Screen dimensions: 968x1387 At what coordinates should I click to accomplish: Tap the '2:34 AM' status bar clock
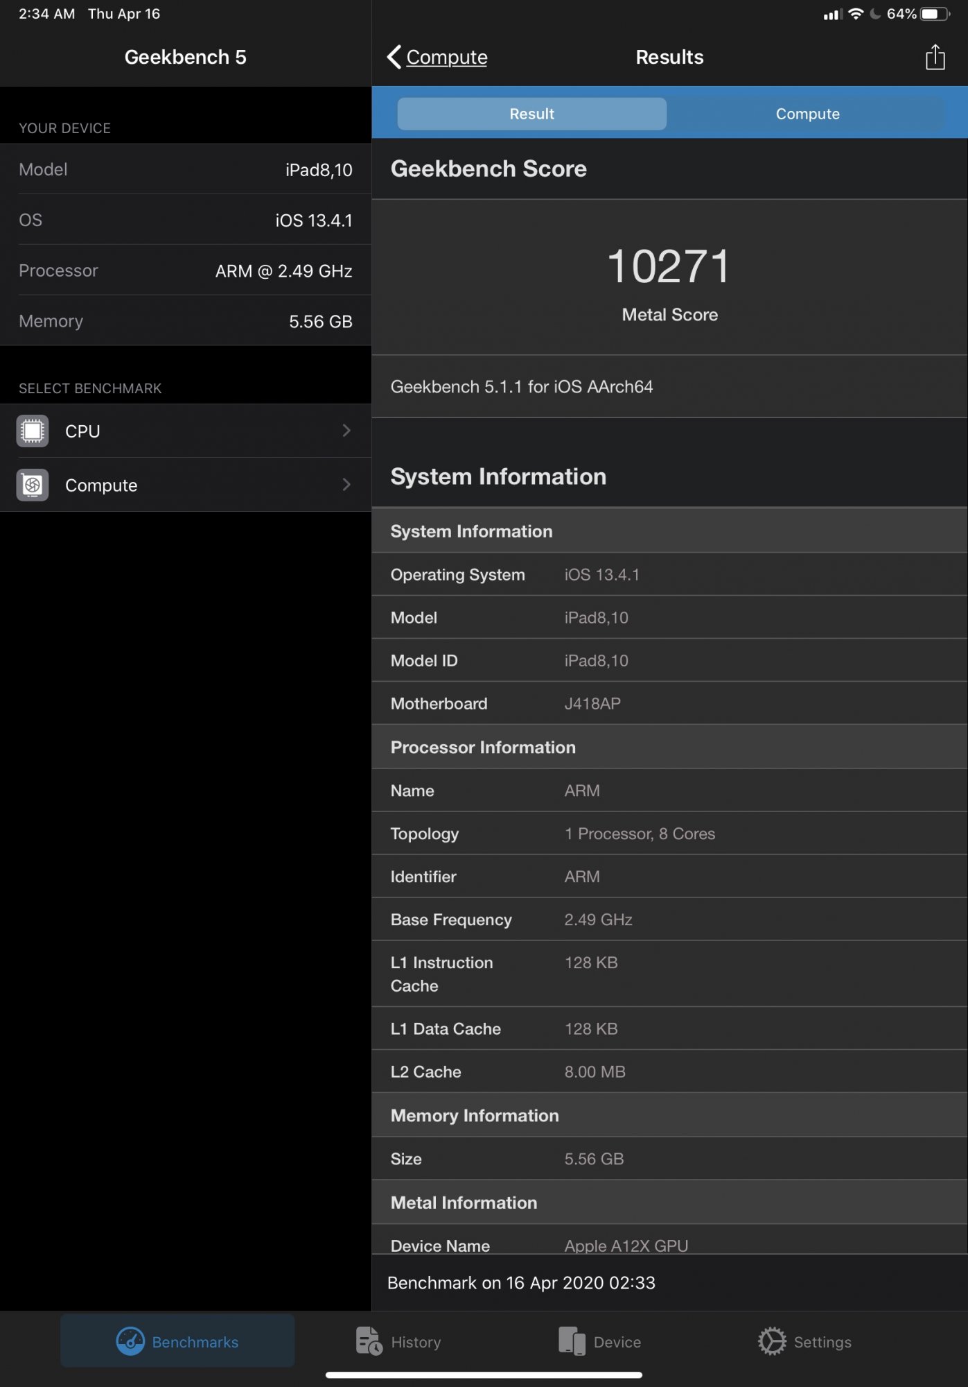point(47,14)
